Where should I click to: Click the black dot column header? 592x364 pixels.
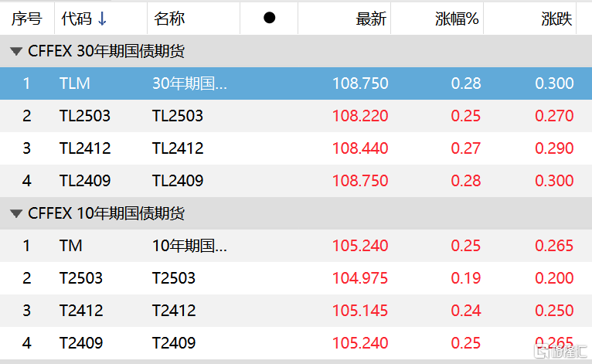(x=269, y=17)
